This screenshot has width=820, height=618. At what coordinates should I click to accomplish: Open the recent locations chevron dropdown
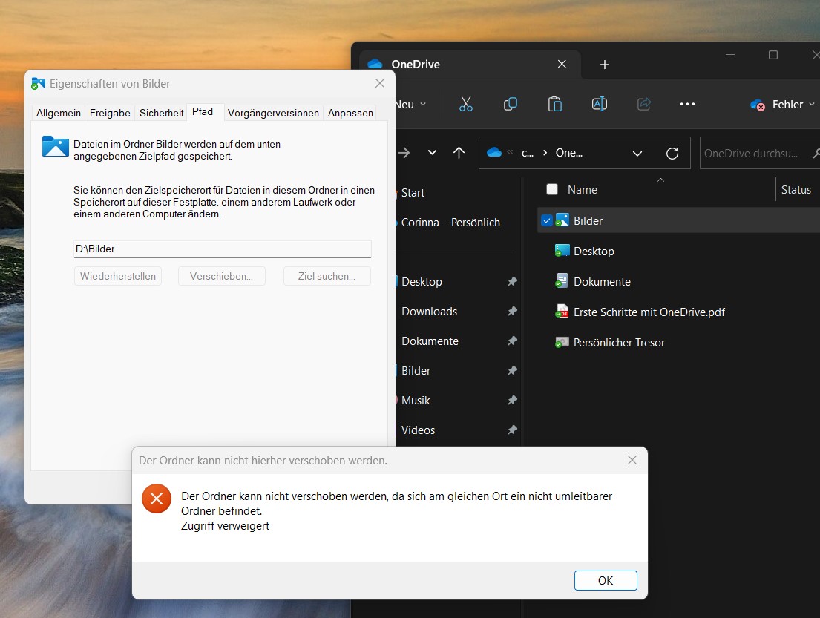(x=432, y=153)
